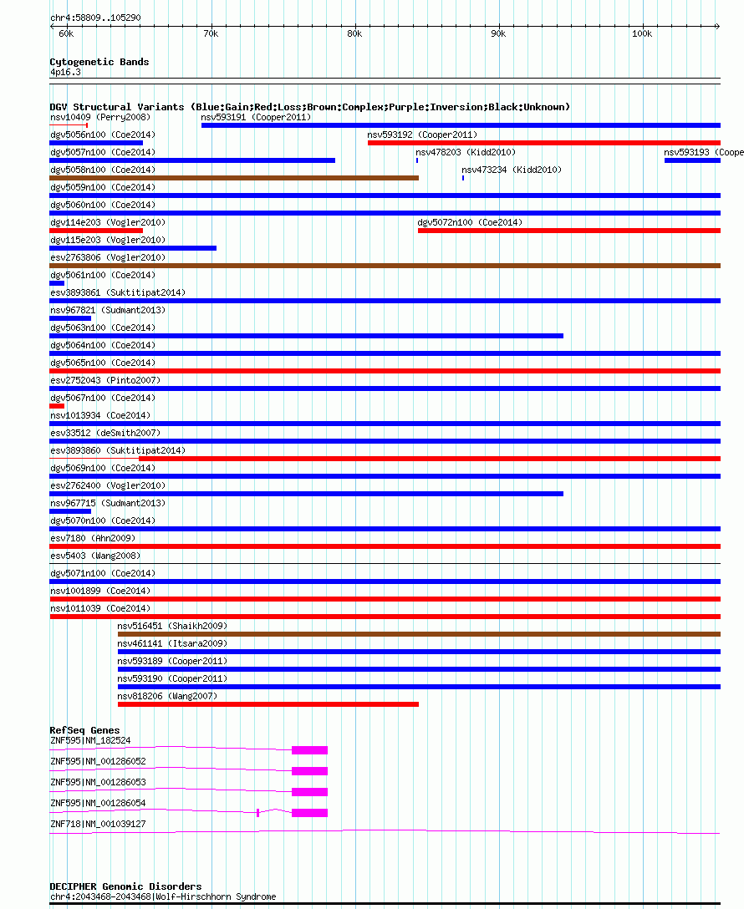Select the dgv5072n100 (Coe2014) label
Viewport: 744px width, 909px height.
[x=470, y=222]
